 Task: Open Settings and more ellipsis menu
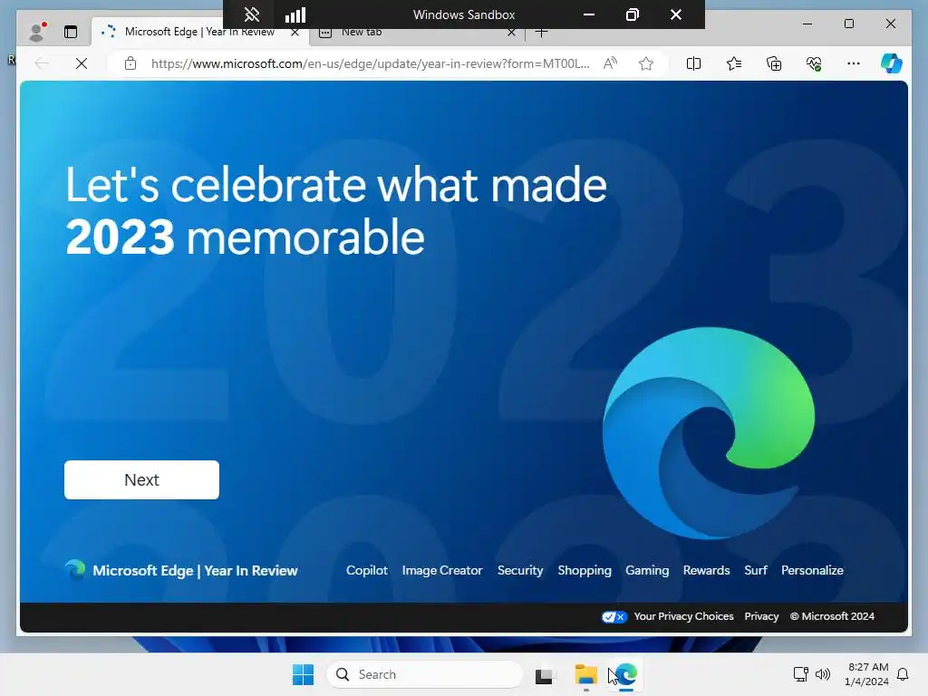click(x=854, y=63)
